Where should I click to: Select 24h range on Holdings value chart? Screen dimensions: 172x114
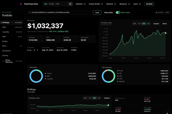point(85,98)
